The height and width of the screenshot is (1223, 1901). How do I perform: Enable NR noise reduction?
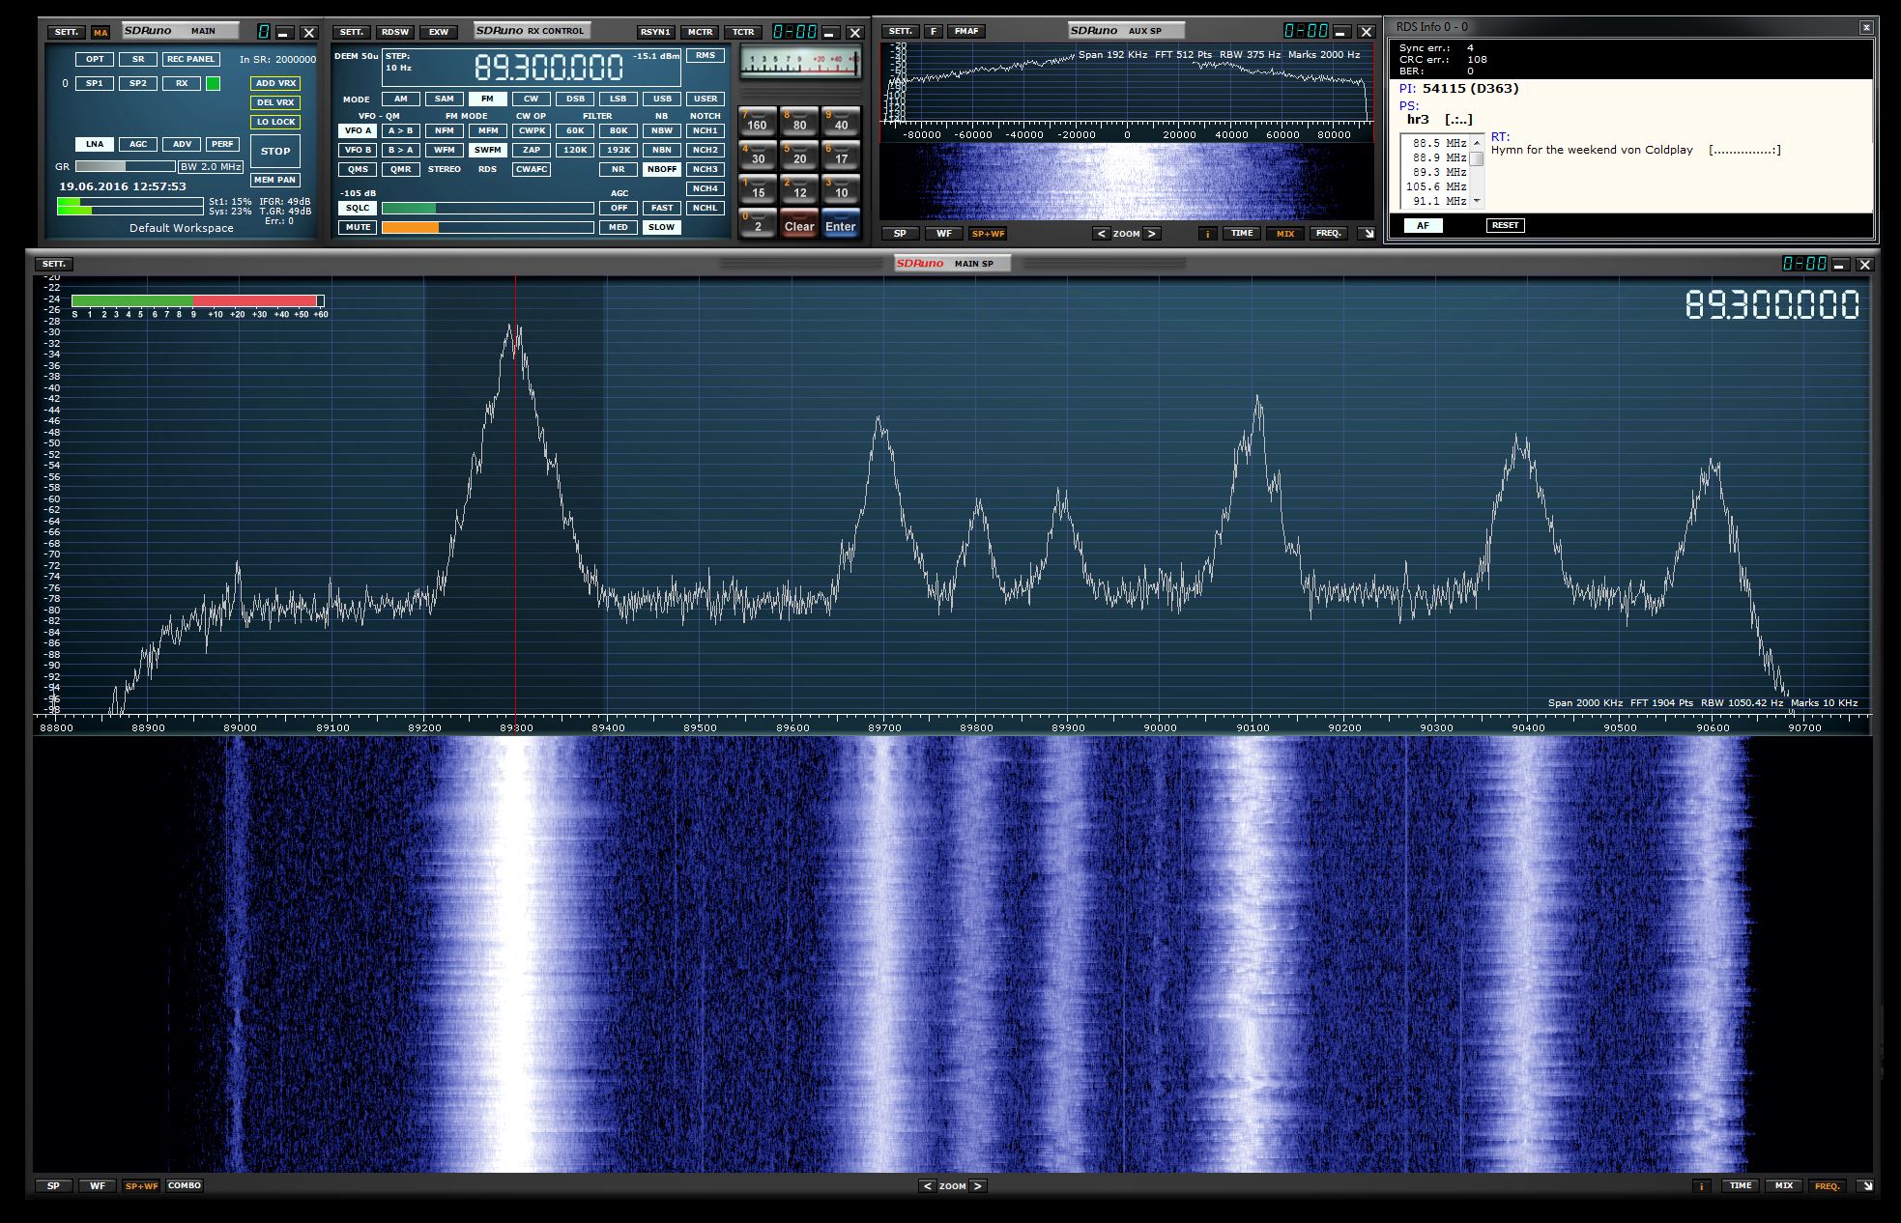click(619, 169)
